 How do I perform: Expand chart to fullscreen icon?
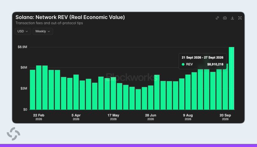tap(240, 18)
